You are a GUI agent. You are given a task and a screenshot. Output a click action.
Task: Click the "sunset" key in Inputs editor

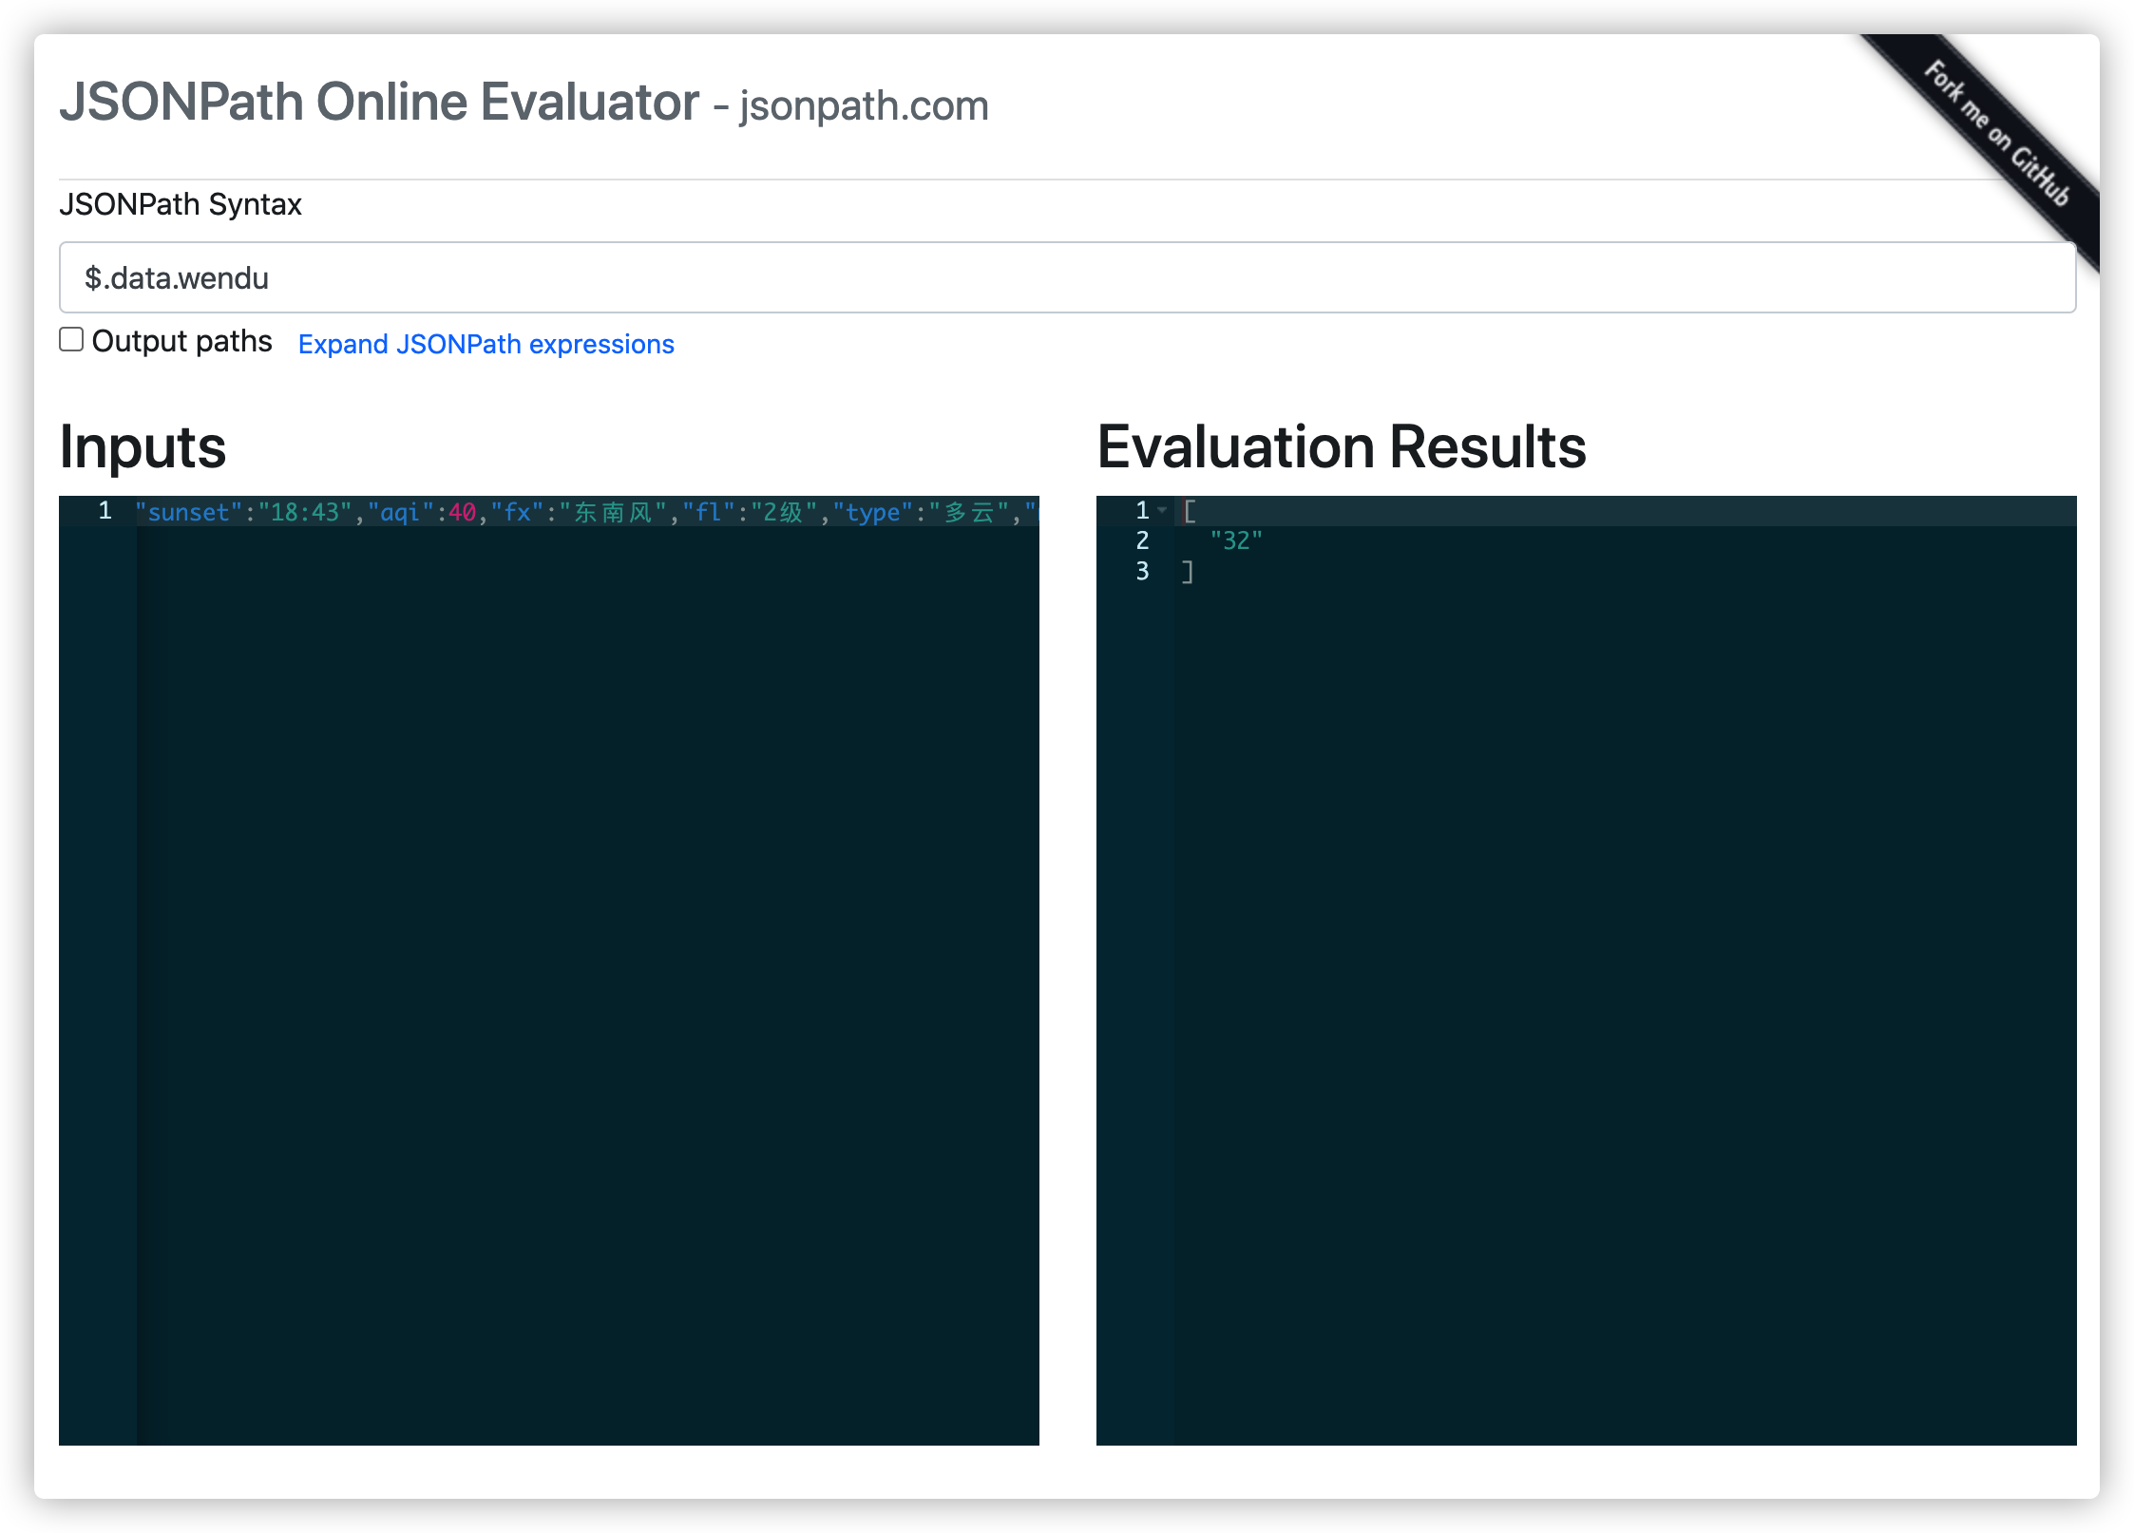tap(187, 511)
